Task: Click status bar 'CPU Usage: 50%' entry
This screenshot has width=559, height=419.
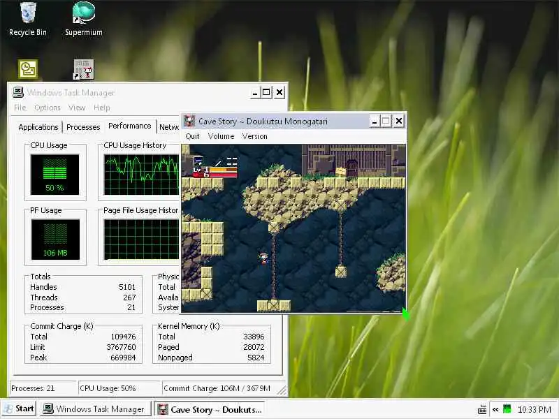Action: click(119, 388)
